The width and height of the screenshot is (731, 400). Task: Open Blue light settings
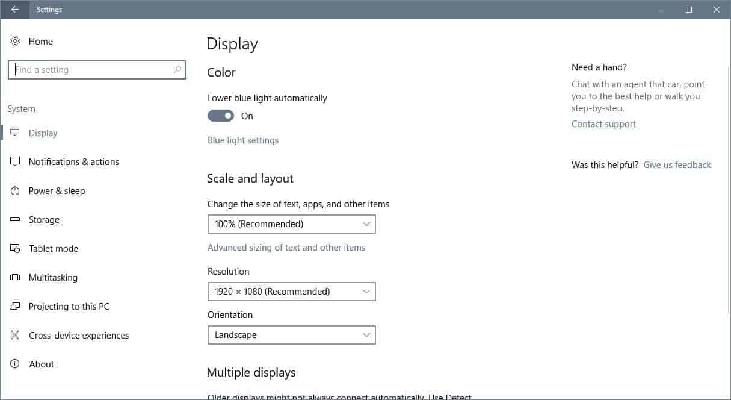pyautogui.click(x=243, y=140)
